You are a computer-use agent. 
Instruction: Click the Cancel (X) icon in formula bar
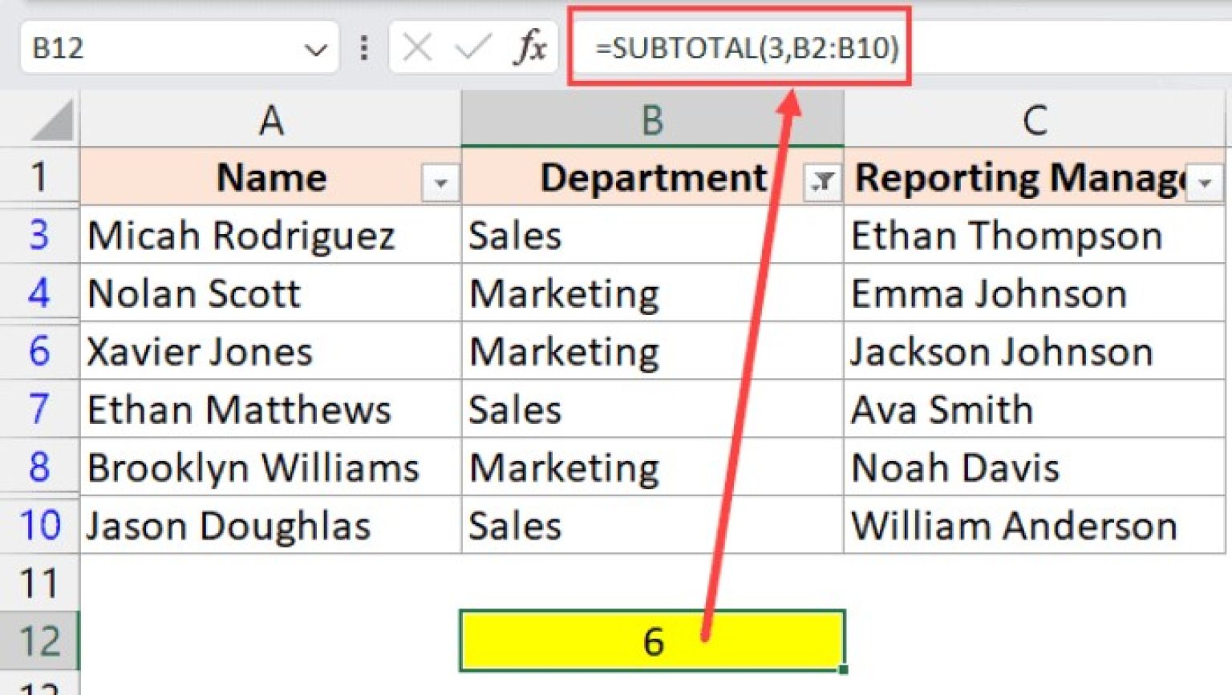click(416, 47)
